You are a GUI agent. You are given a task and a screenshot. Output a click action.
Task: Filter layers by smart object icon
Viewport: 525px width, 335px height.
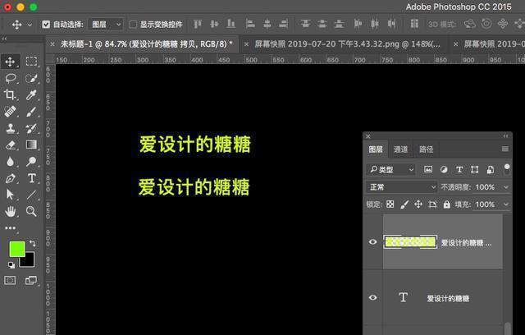[x=491, y=169]
